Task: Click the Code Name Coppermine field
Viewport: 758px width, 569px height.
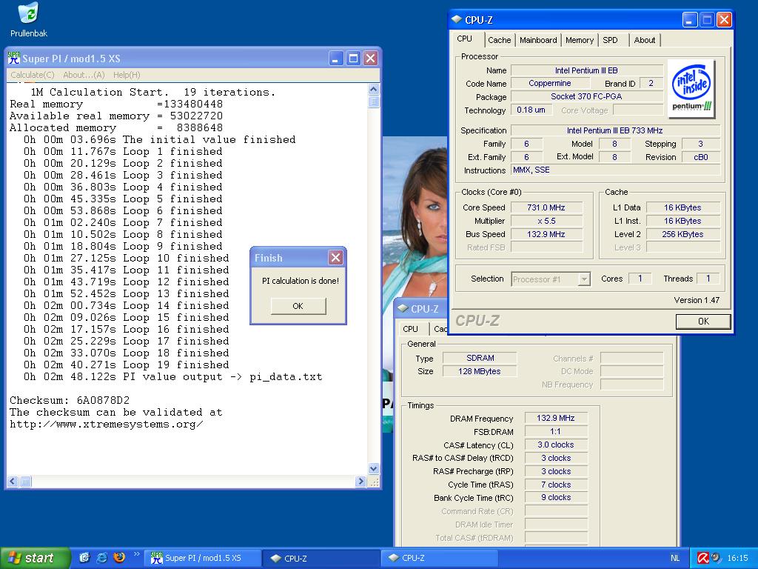Action: pyautogui.click(x=550, y=83)
